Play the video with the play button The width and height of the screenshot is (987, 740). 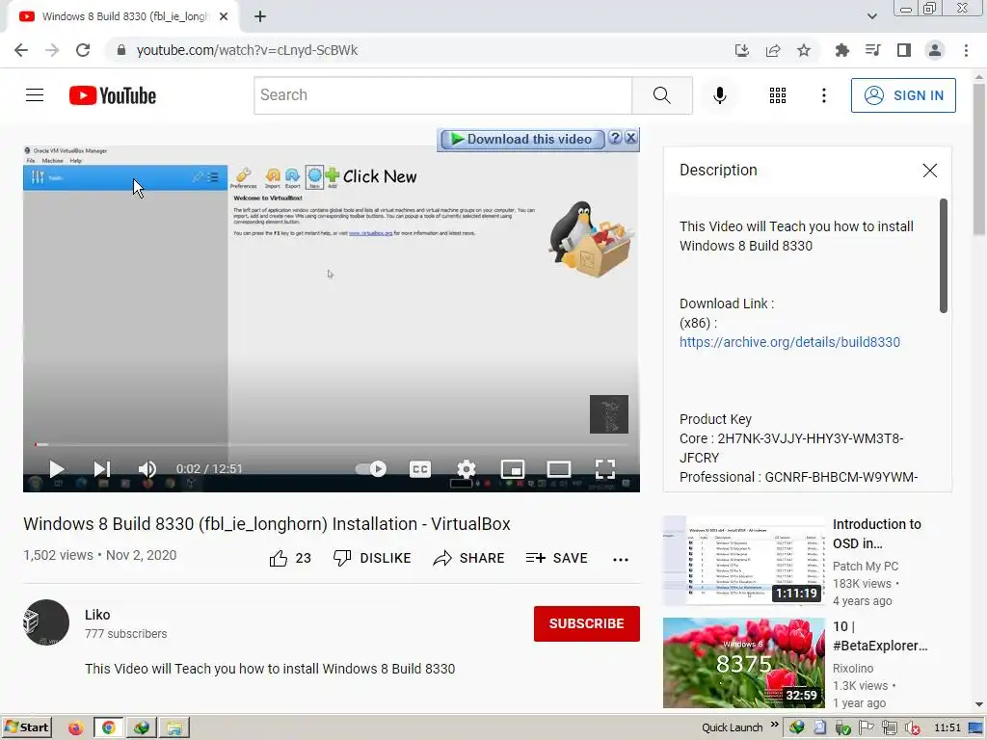(x=56, y=469)
